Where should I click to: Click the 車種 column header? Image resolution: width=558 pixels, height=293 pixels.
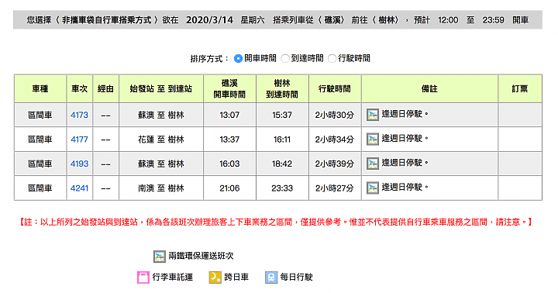tap(40, 88)
